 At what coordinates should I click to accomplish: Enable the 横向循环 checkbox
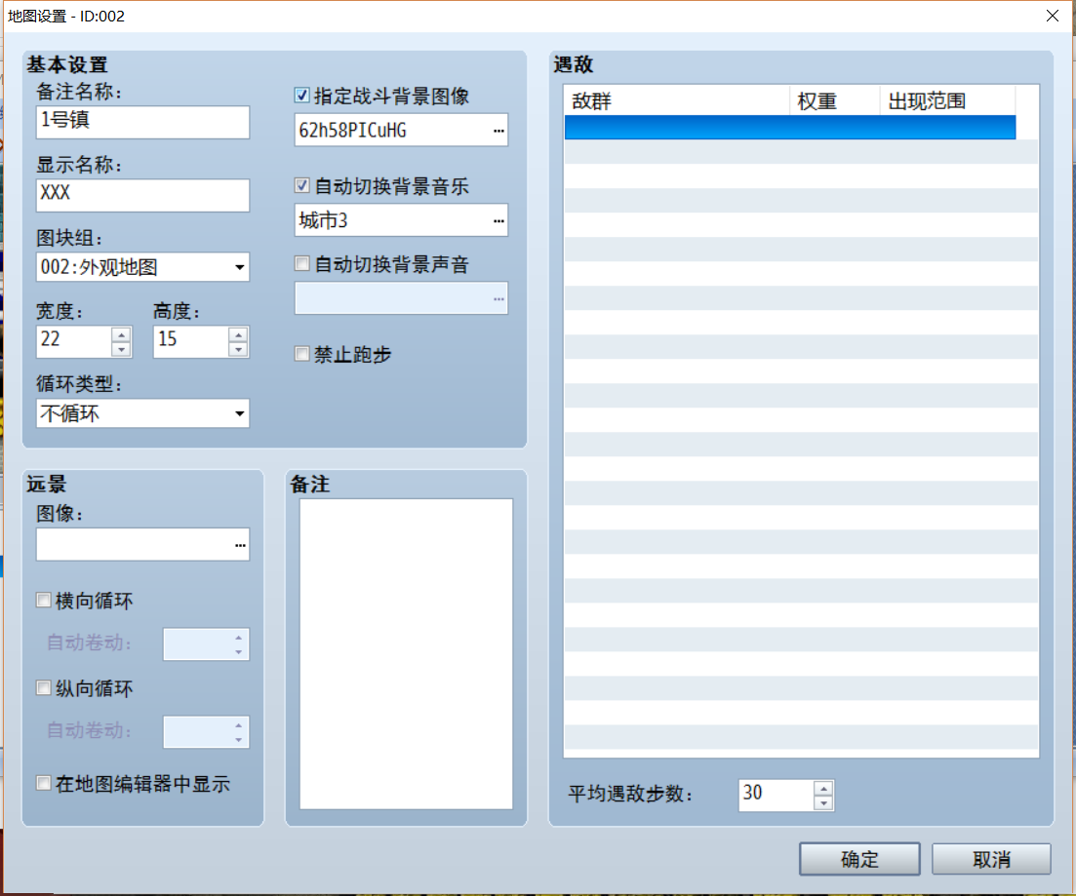43,601
